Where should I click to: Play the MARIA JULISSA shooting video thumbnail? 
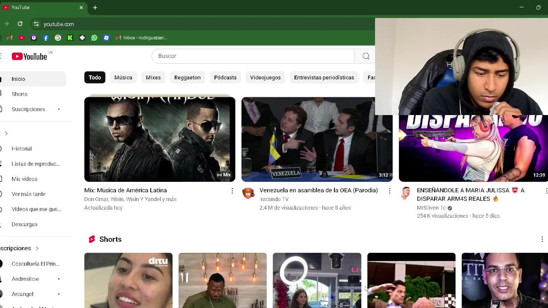click(x=474, y=148)
